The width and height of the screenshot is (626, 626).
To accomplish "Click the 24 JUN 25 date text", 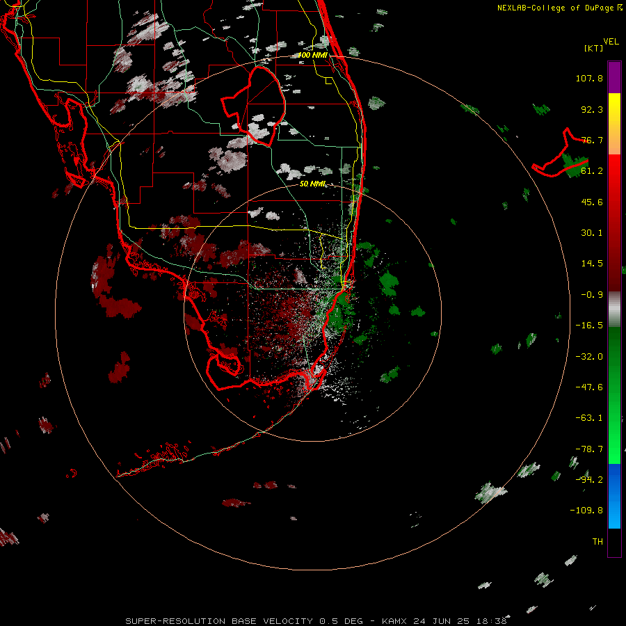I will click(444, 621).
